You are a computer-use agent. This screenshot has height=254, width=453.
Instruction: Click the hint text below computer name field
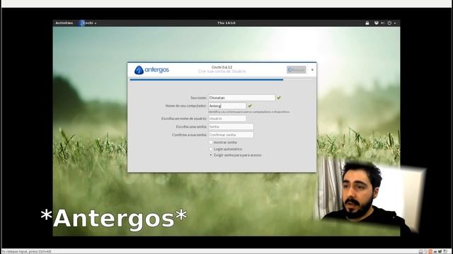click(x=248, y=111)
